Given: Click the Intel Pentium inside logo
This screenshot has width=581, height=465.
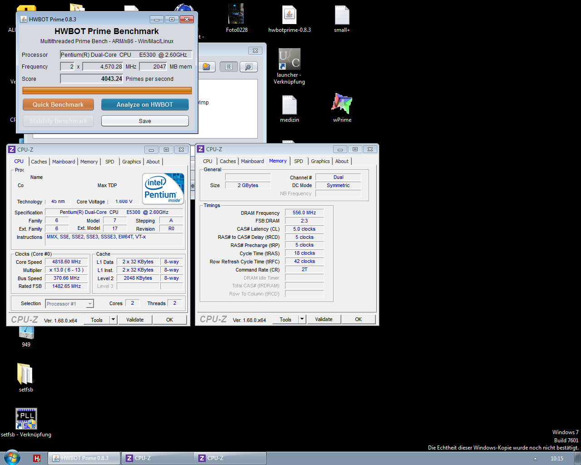Looking at the screenshot, I should [163, 188].
